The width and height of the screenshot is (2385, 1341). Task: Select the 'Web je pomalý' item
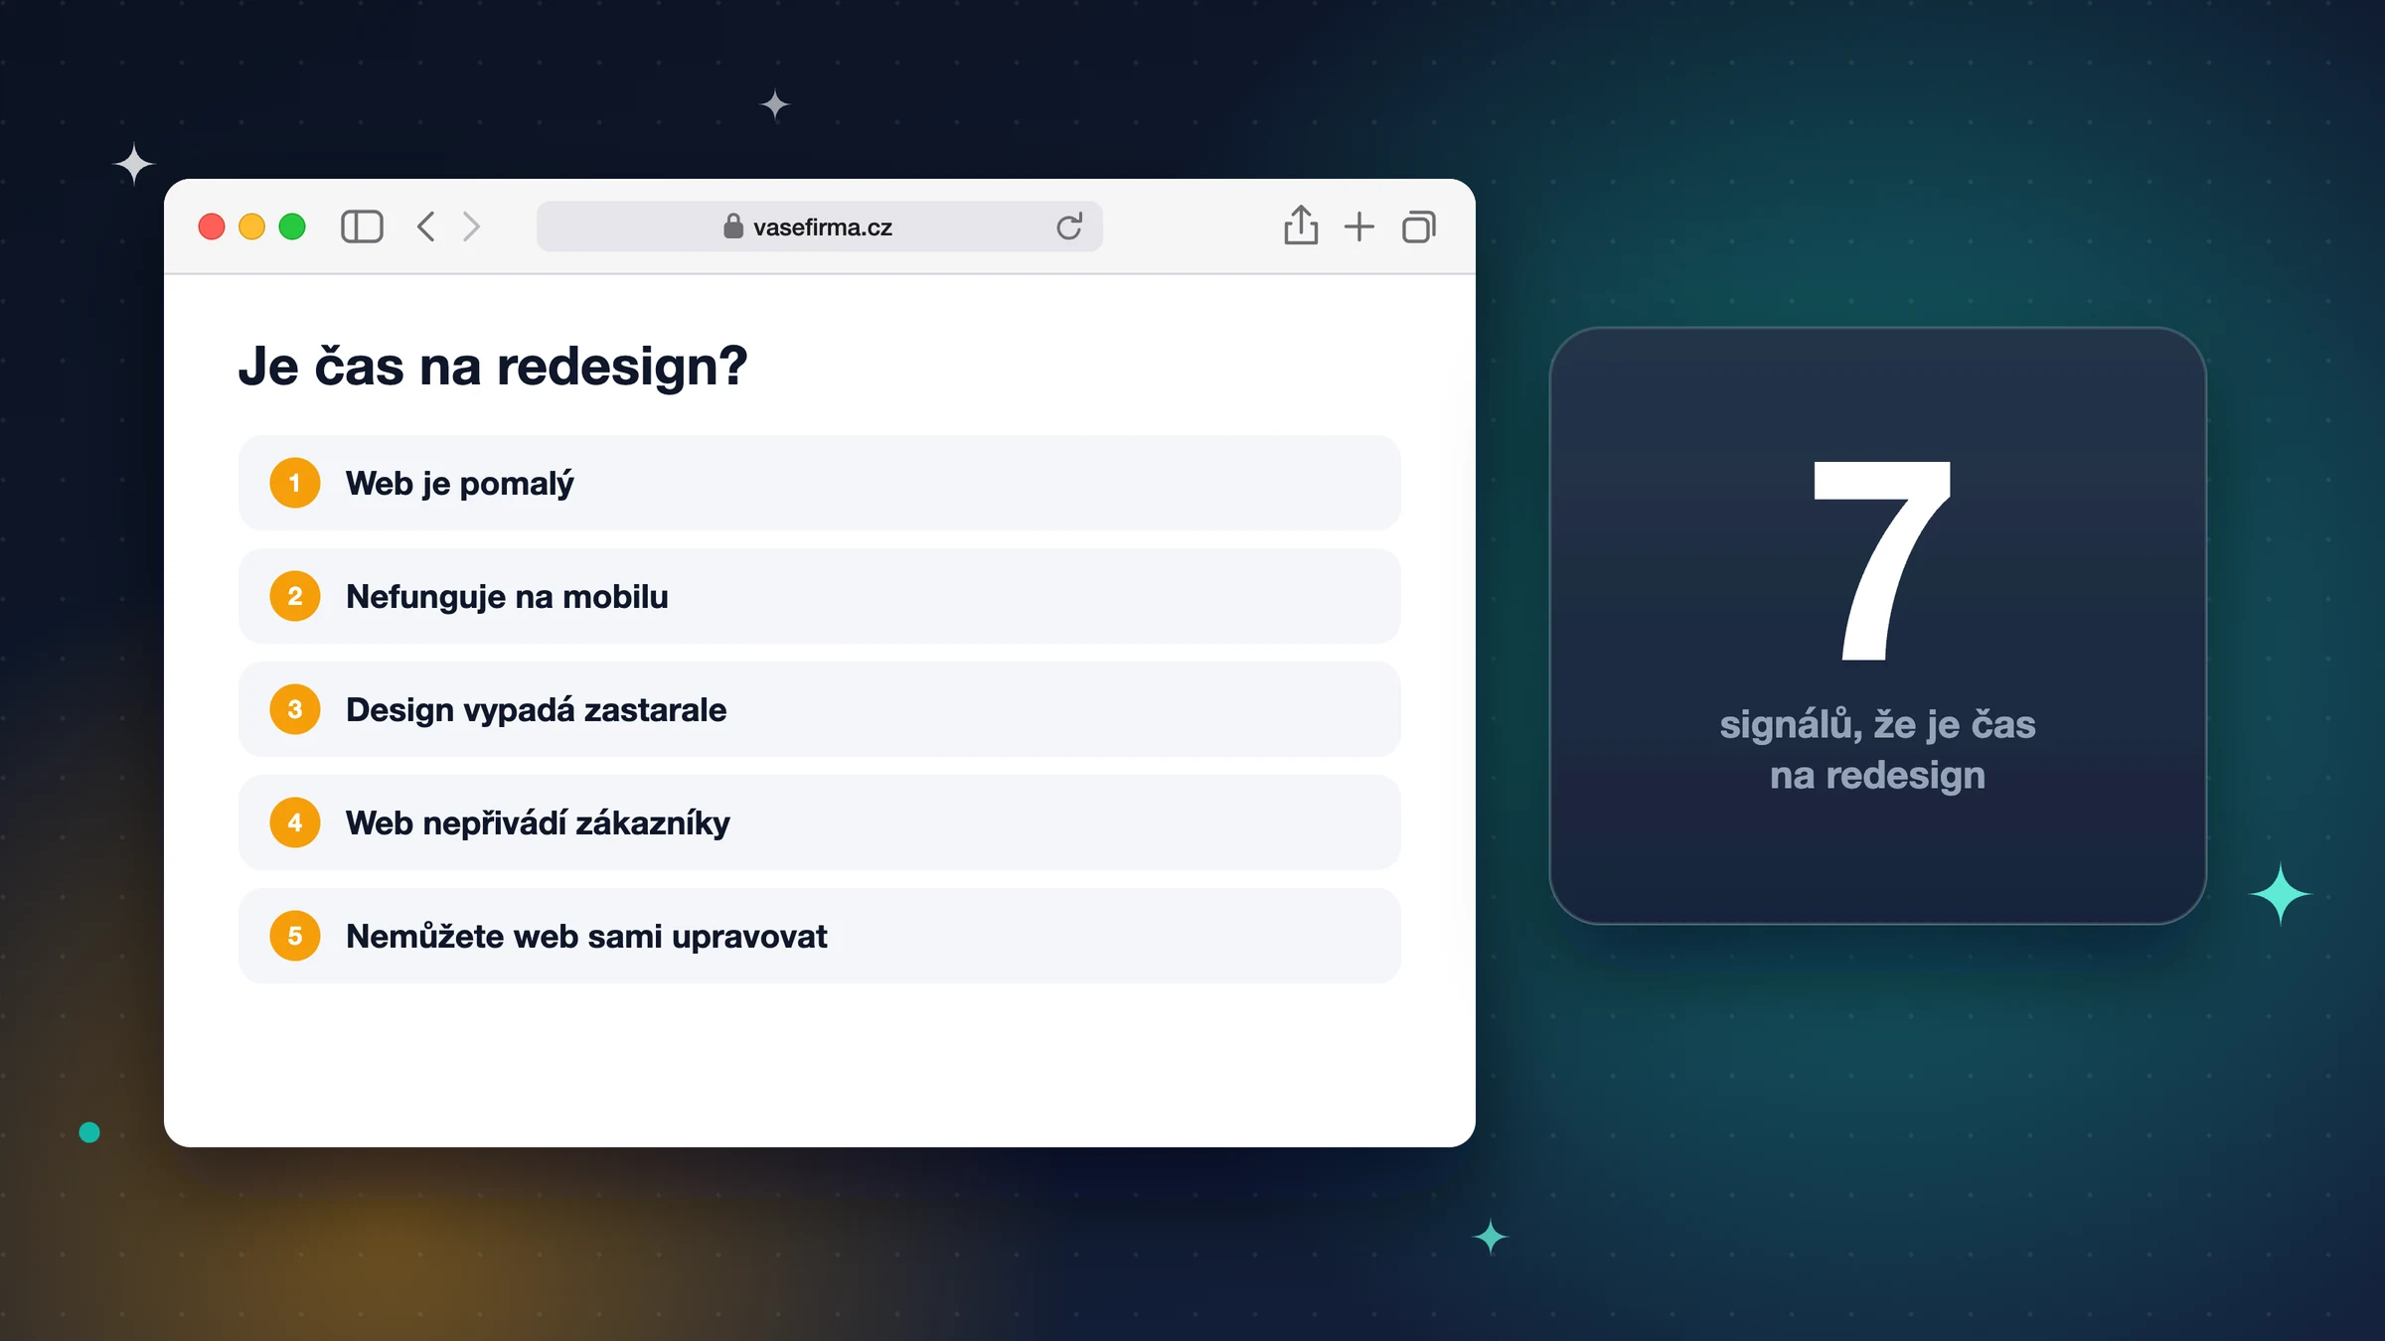[x=820, y=483]
